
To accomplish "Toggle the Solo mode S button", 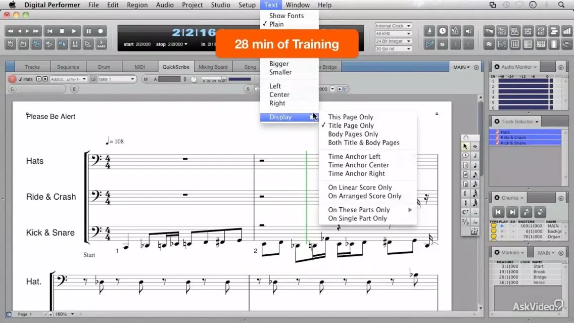I will (x=443, y=44).
